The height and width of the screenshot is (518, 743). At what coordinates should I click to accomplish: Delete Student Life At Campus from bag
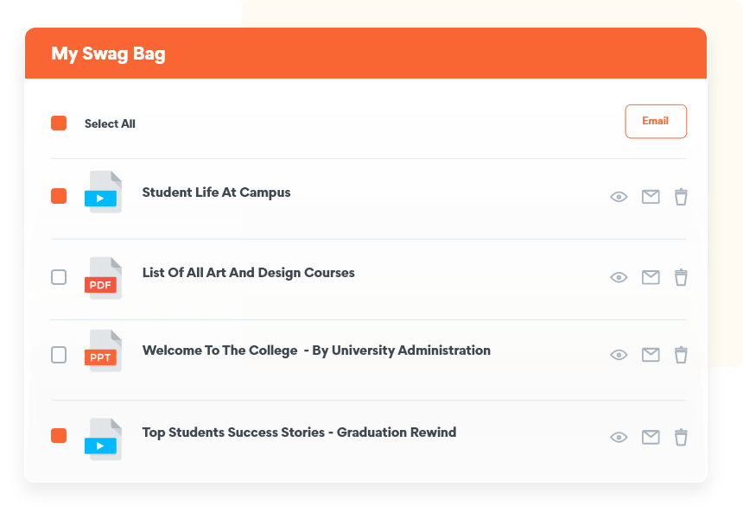pos(681,197)
